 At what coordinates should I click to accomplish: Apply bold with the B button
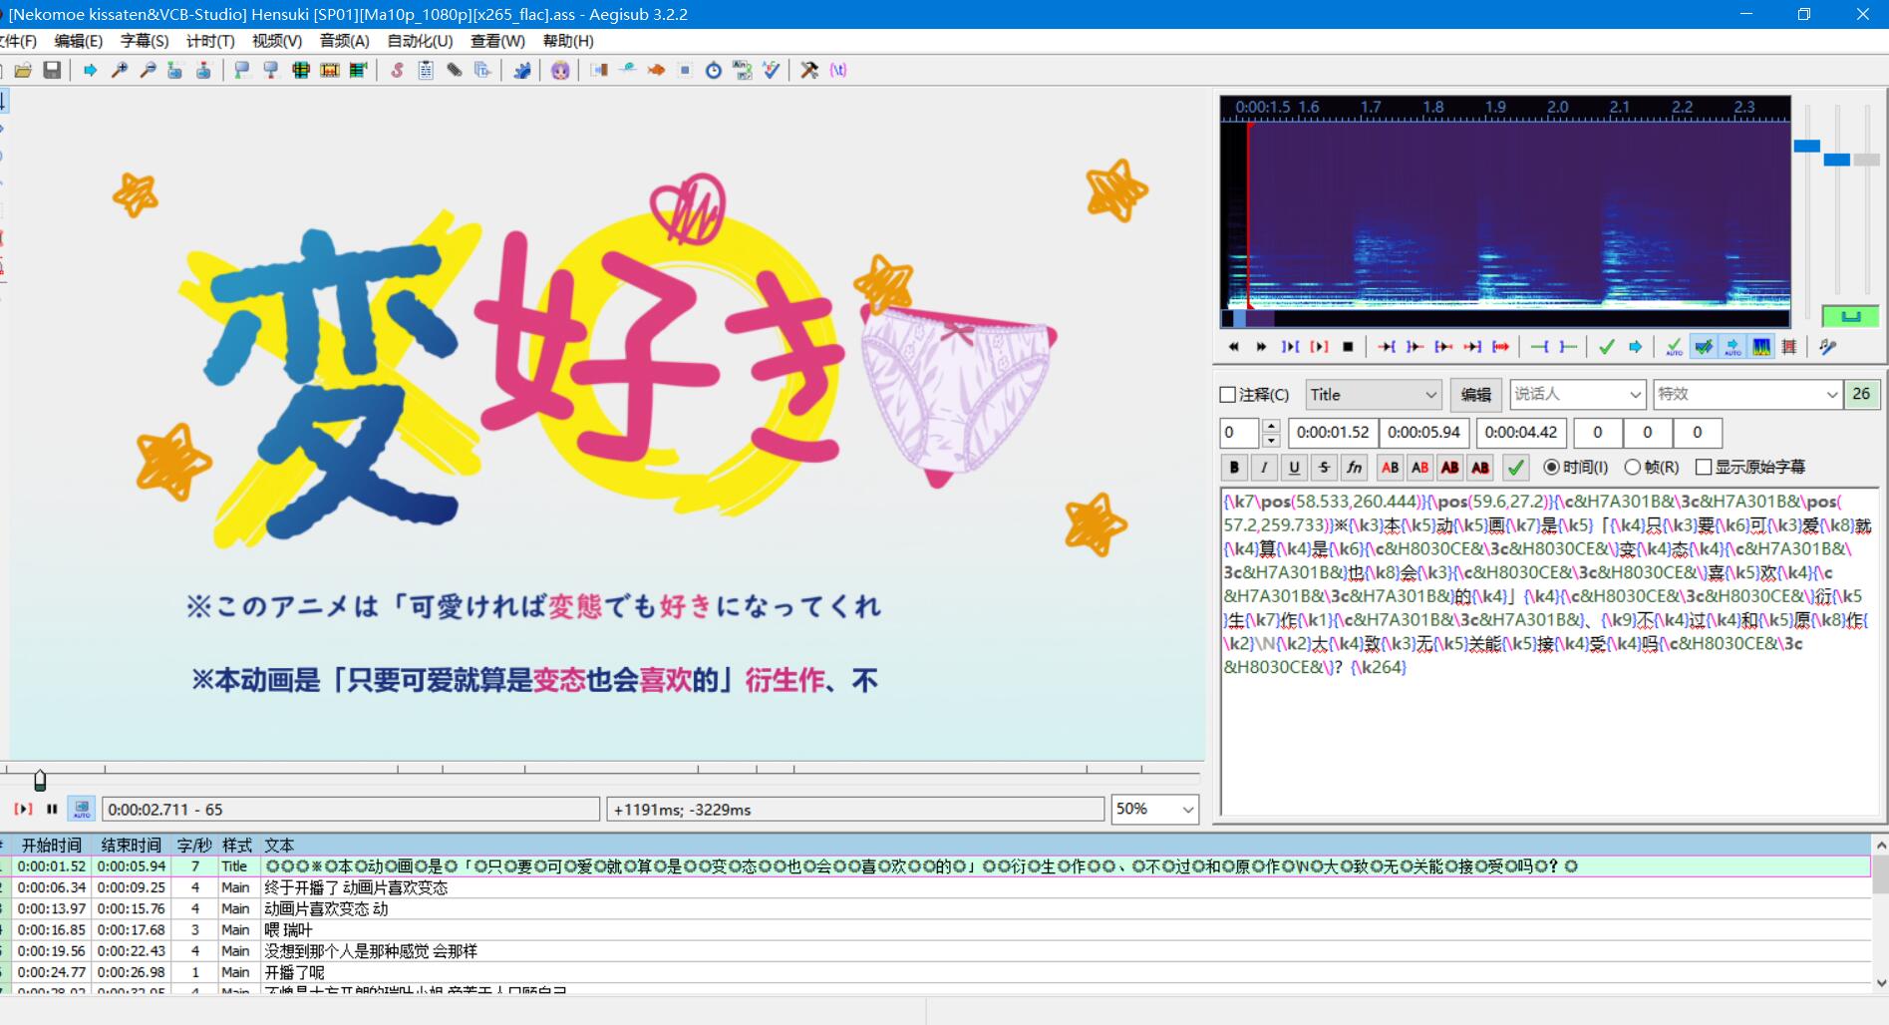point(1234,467)
